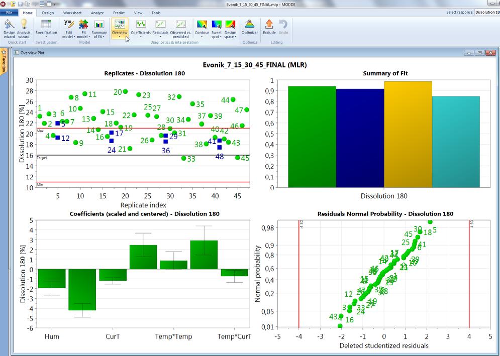Viewport: 500px width, 356px height.
Task: Select the green bar in Summary of Fit
Action: coord(312,137)
